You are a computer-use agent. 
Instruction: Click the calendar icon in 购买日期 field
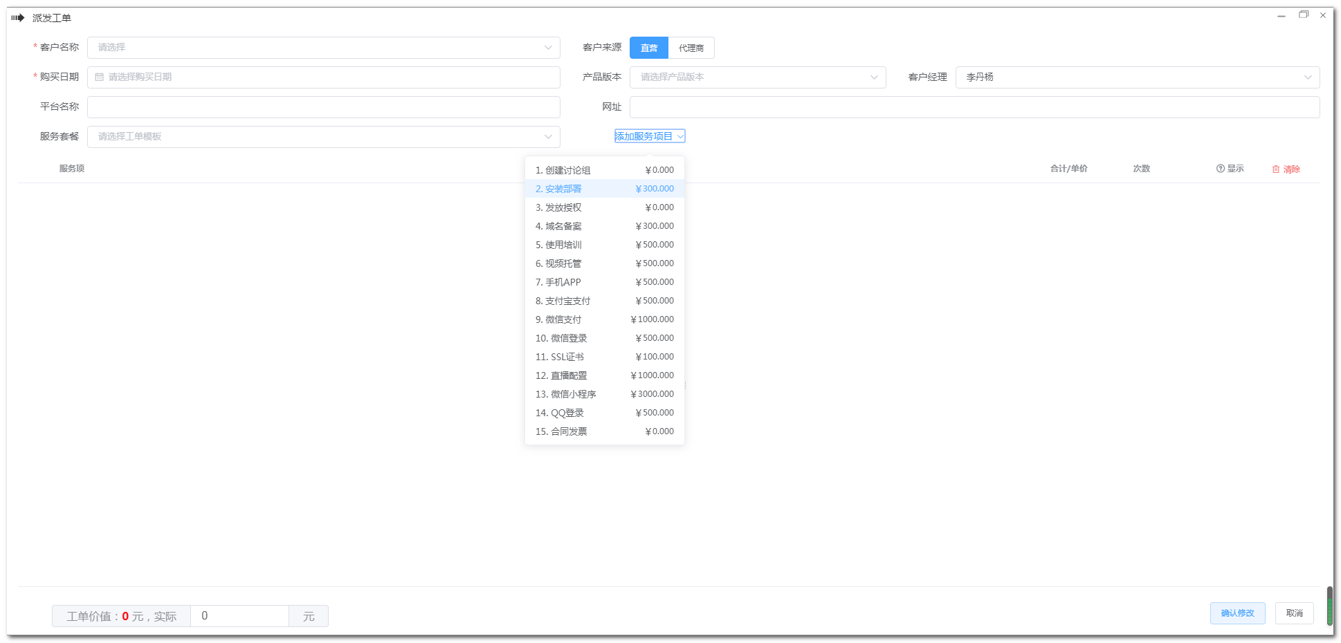(x=100, y=77)
